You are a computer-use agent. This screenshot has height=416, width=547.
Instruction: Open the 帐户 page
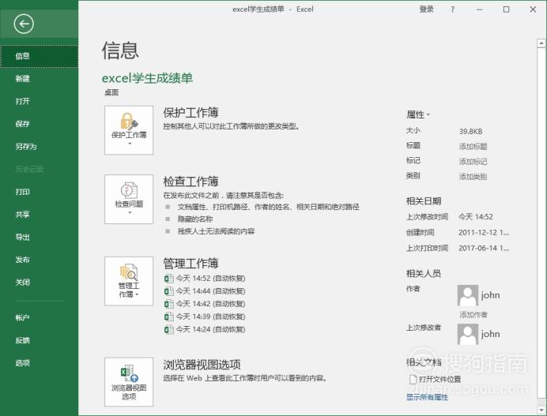(x=39, y=318)
